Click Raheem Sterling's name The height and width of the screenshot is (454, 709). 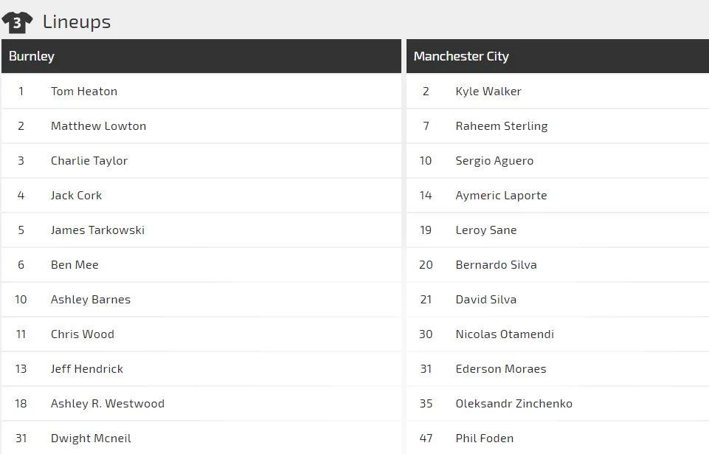[502, 126]
